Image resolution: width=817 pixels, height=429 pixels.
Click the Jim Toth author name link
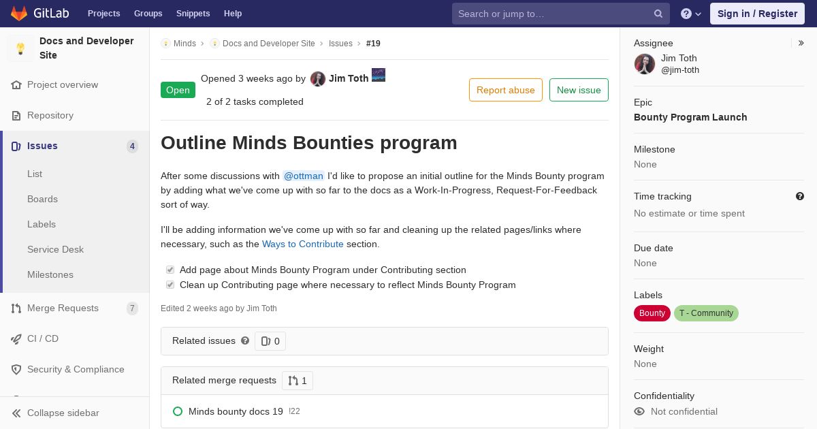coord(349,78)
